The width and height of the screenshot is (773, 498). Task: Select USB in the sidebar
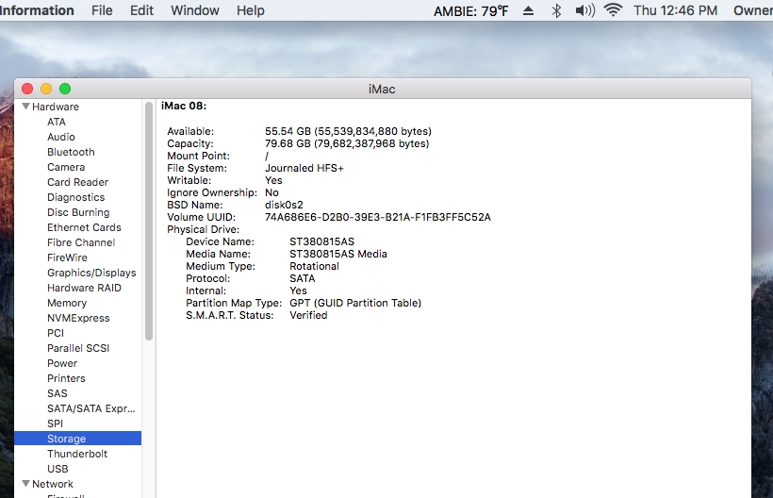coord(58,469)
